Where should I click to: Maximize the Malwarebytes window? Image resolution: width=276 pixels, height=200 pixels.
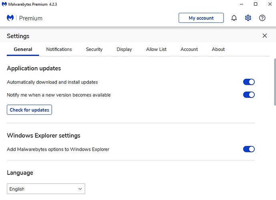(255, 4)
